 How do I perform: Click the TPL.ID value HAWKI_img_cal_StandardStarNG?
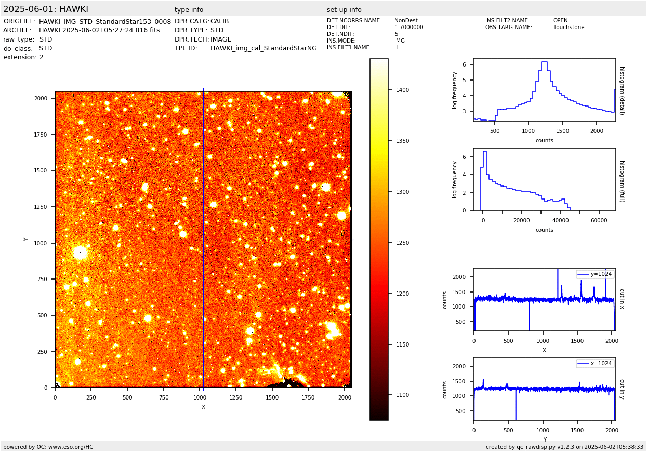click(x=263, y=48)
